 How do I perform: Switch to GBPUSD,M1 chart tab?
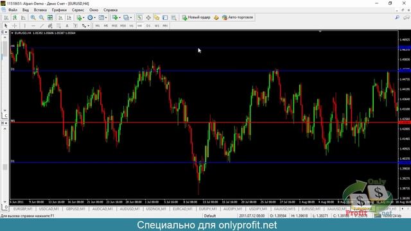tap(76, 209)
